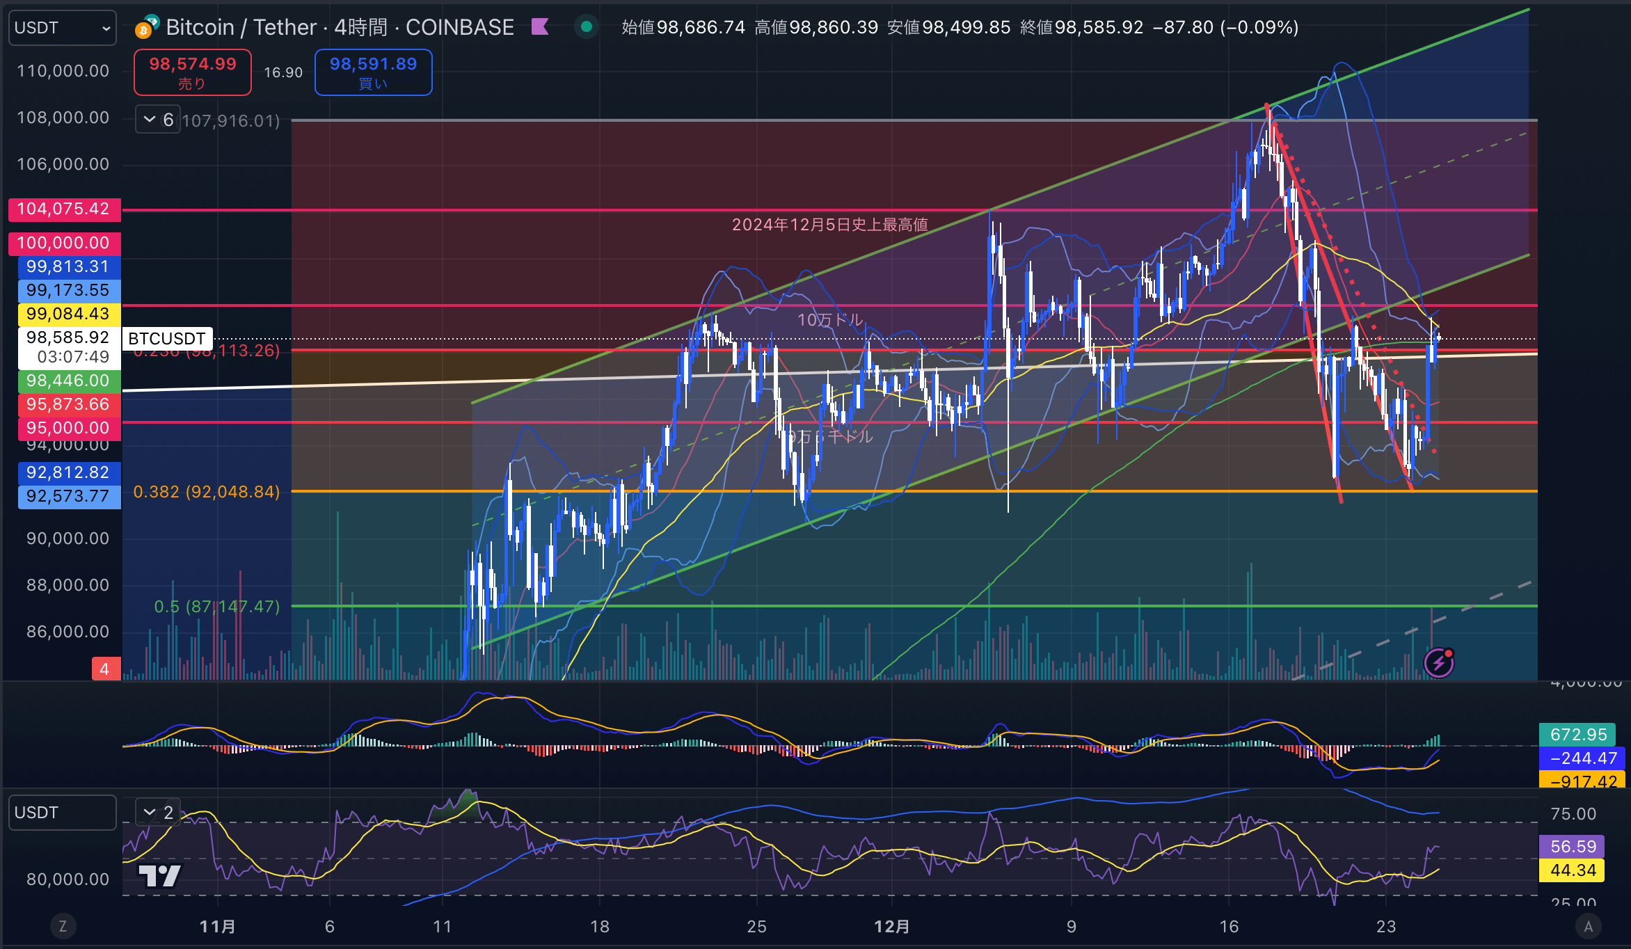
Task: Click the 終値98,585.92 closing price value
Action: [1082, 27]
